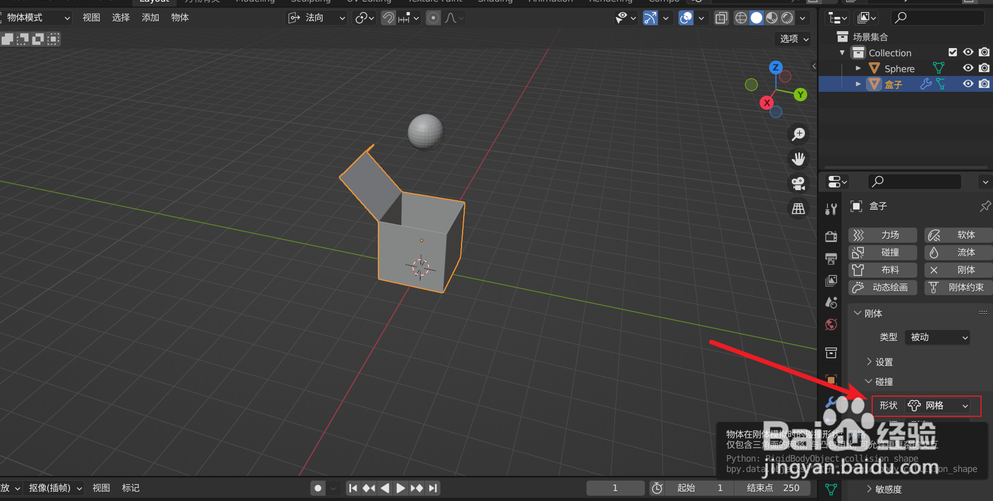Open the 物体 menu in viewport header
993x501 pixels.
(180, 18)
